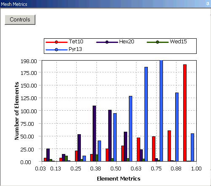This screenshot has width=211, height=186.
Task: Click the tallest red Tet10 bar
Action: [x=185, y=113]
